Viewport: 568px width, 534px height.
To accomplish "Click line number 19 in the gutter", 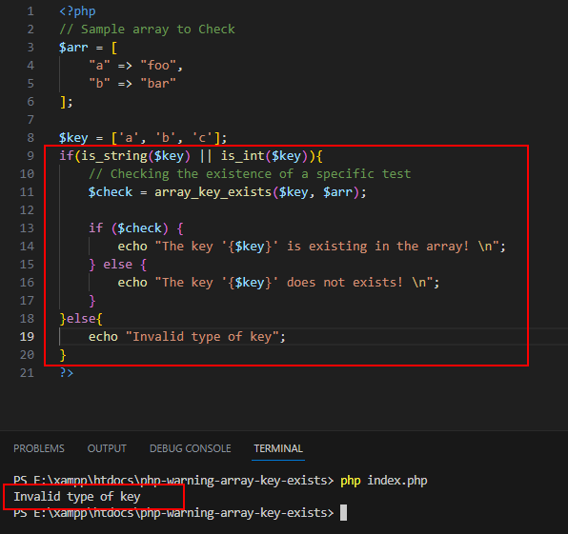I will pyautogui.click(x=27, y=337).
